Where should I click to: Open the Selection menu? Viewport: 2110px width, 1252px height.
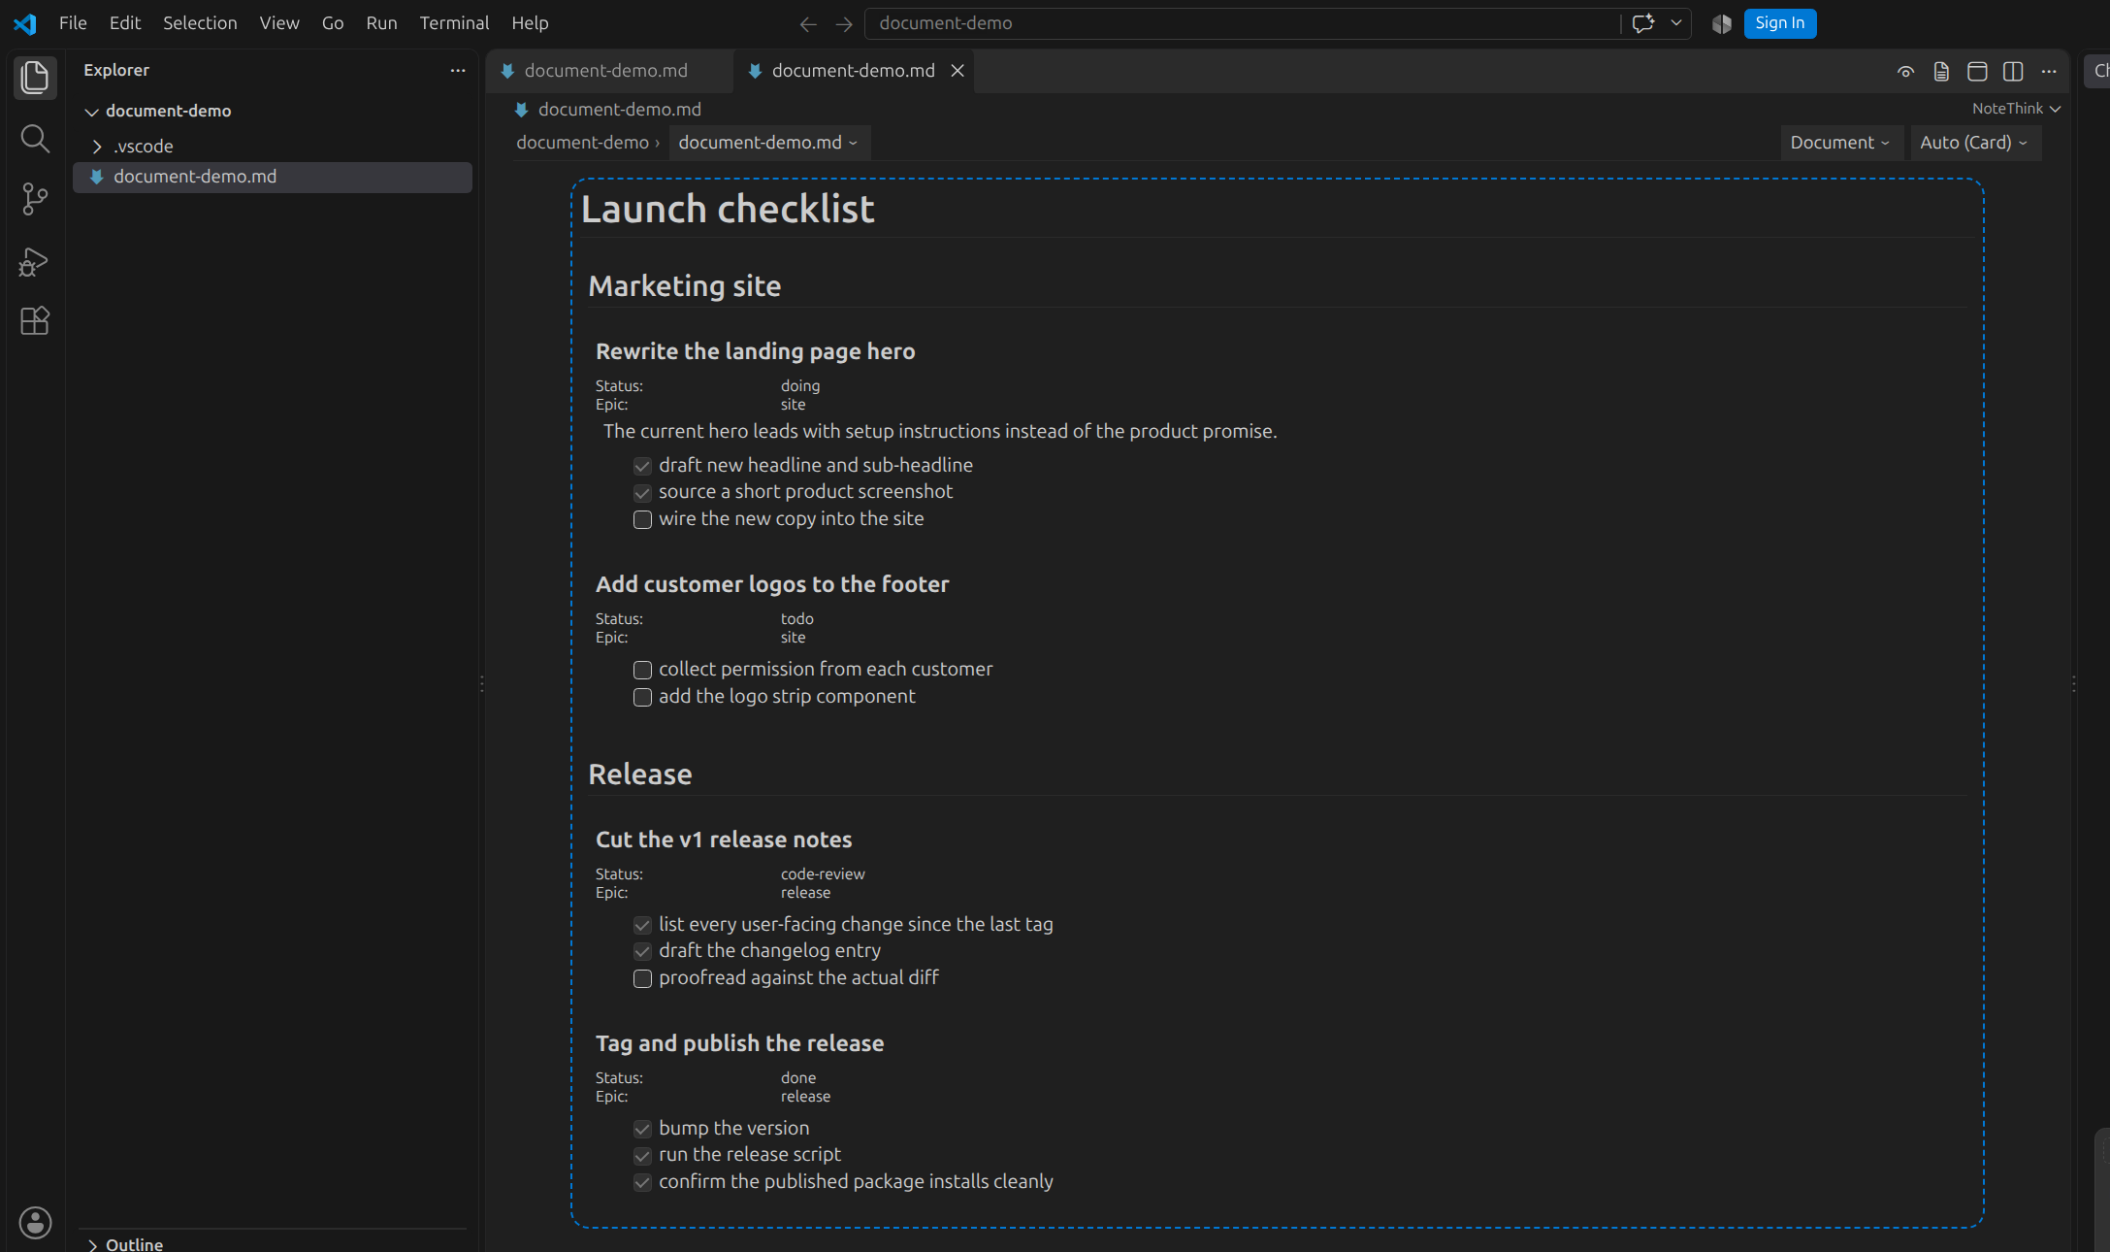(200, 23)
